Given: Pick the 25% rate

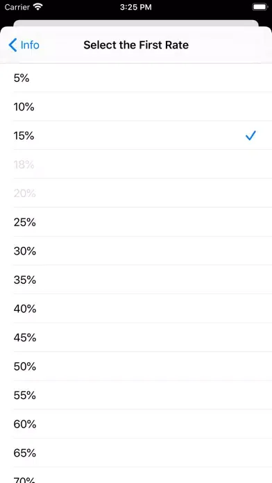Looking at the screenshot, I should coord(136,222).
